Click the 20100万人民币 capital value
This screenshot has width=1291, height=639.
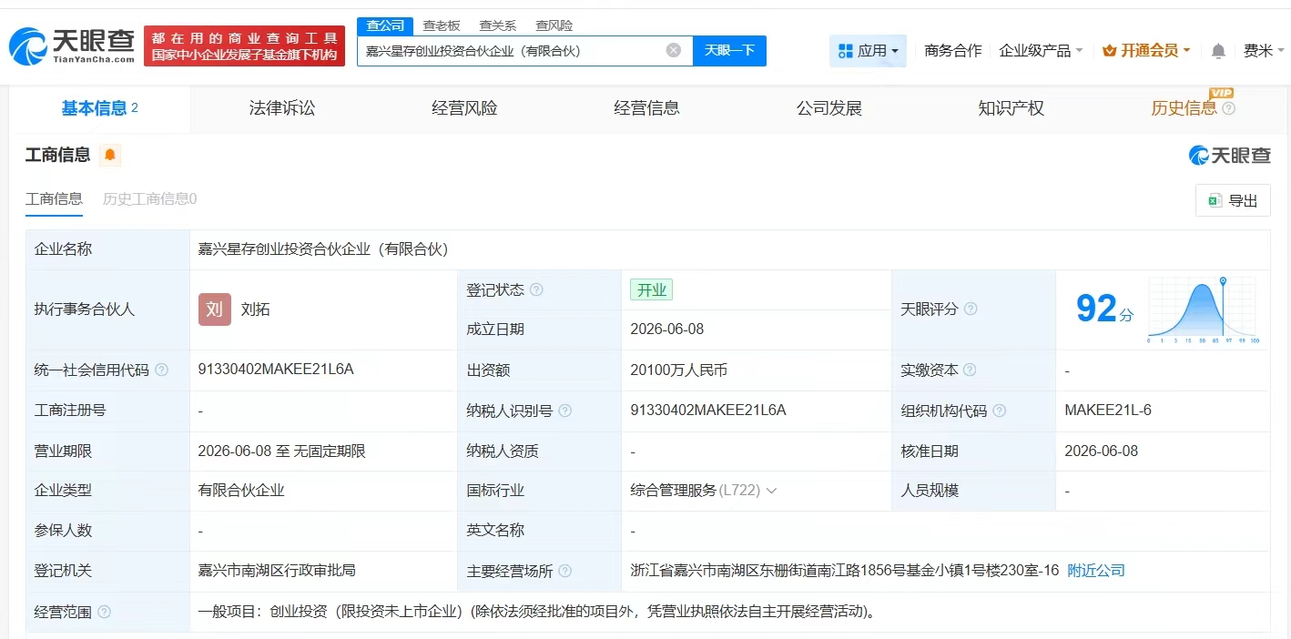pyautogui.click(x=678, y=370)
